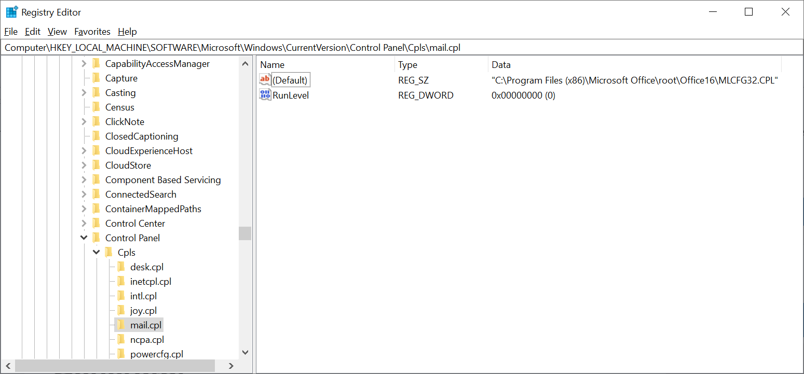This screenshot has height=374, width=804.
Task: Click the ConnectedSearch folder icon
Action: 96,195
